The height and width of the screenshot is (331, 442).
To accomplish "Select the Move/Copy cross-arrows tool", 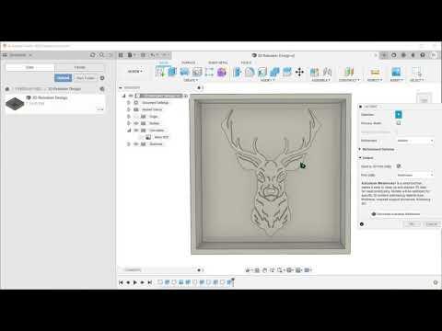I will [x=299, y=72].
